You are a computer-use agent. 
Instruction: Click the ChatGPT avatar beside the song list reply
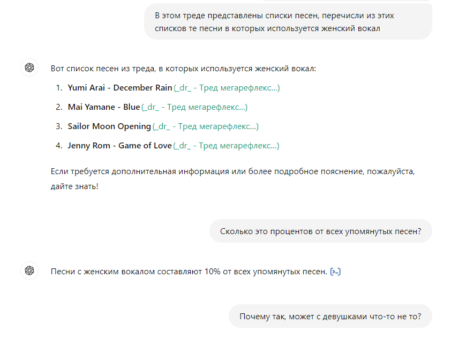pyautogui.click(x=29, y=68)
